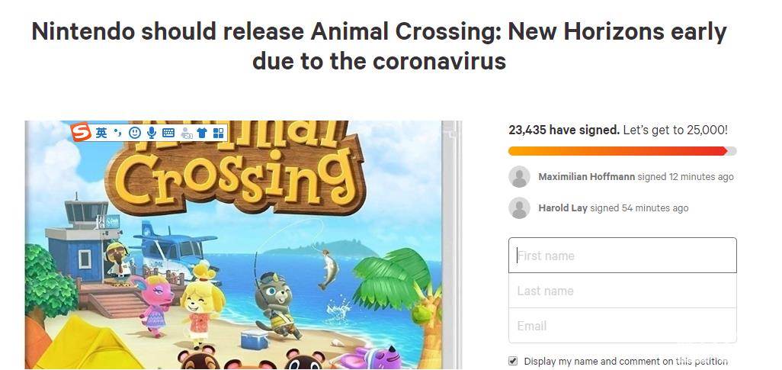Click the signature progress bar
Viewport: 782px width, 370px height.
click(x=622, y=151)
